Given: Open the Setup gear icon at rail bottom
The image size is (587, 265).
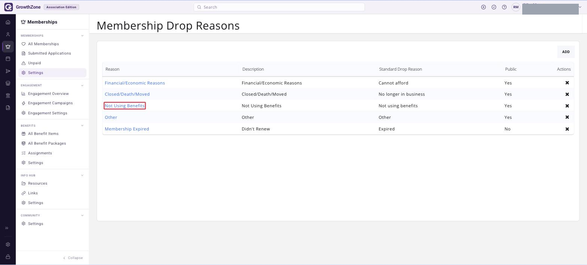Looking at the screenshot, I should pos(8,244).
